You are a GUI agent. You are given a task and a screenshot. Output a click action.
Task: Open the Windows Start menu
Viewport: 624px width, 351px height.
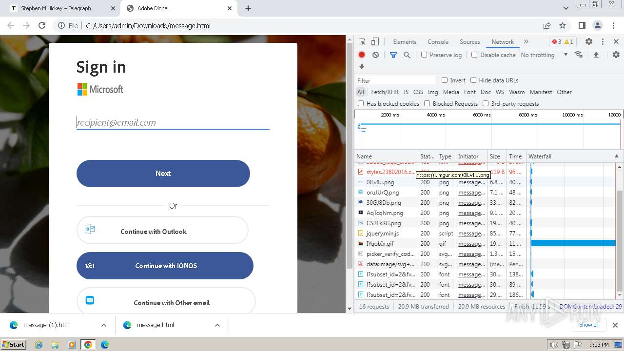13,345
